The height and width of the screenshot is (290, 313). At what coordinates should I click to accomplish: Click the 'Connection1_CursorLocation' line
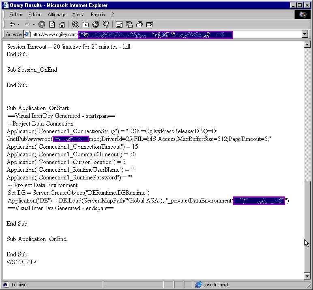[66, 162]
